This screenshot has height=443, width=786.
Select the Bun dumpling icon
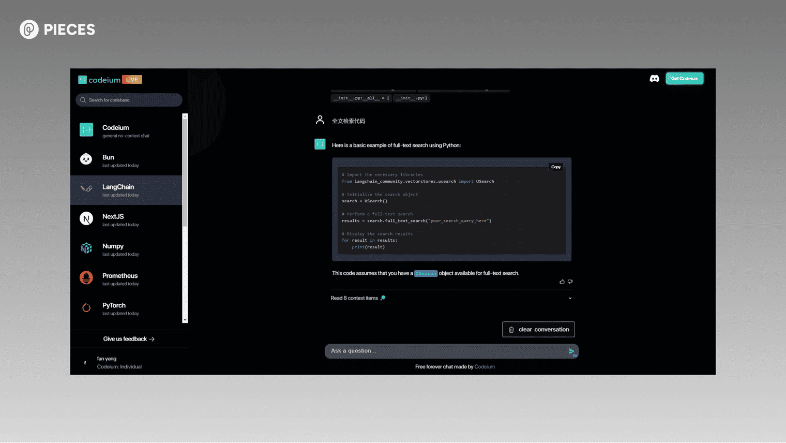coord(86,159)
